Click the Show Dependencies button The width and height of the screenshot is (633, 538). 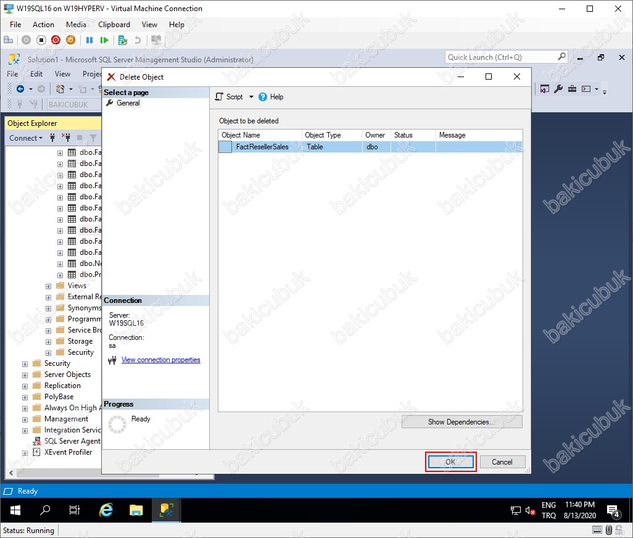(x=461, y=422)
